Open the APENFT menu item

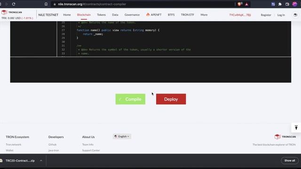coord(154,15)
